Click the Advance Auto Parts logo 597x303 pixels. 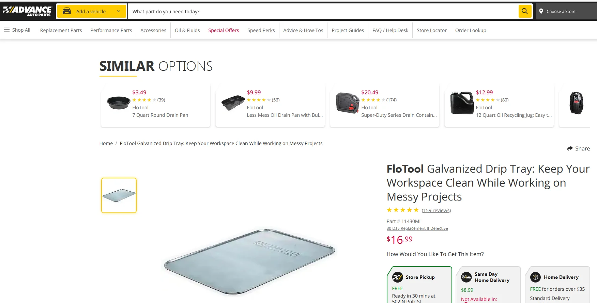(27, 11)
